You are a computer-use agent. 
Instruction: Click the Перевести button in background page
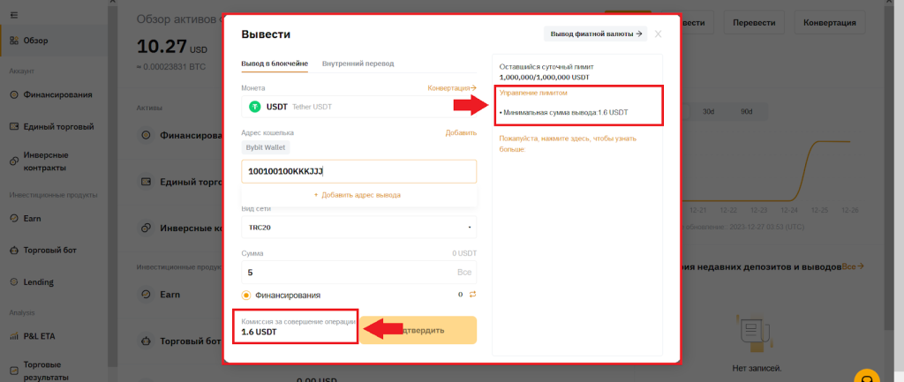(x=754, y=23)
